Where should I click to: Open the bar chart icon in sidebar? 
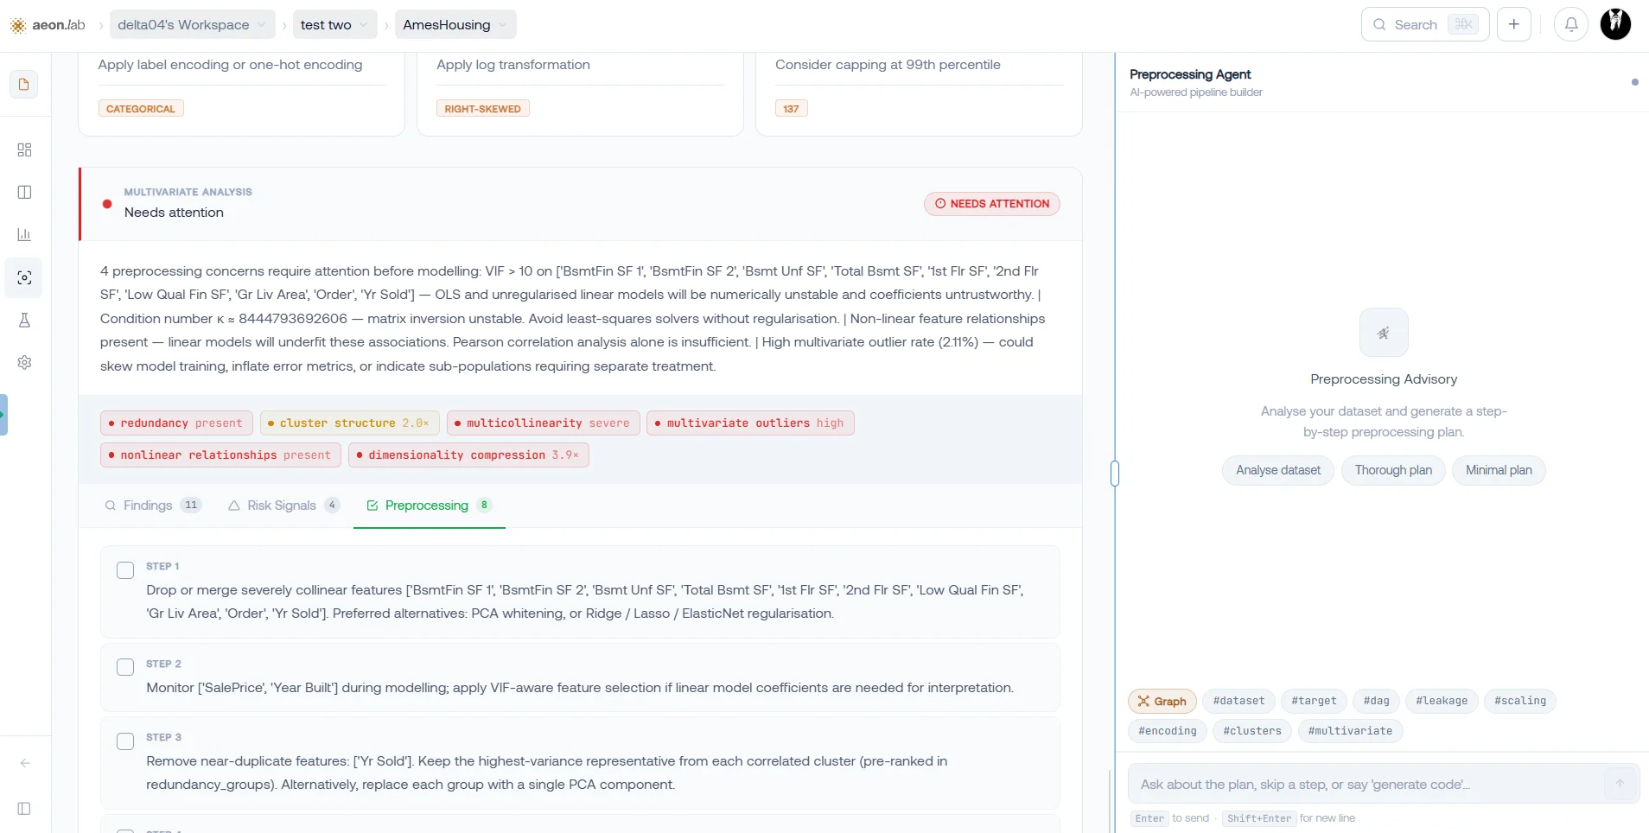point(24,235)
